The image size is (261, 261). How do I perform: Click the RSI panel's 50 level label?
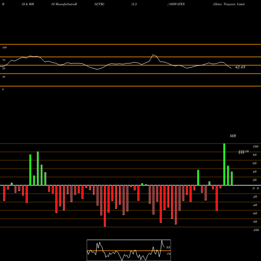click(x=4, y=68)
